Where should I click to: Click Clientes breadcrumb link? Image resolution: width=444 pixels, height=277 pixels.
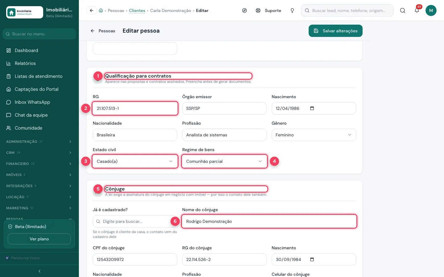[137, 10]
